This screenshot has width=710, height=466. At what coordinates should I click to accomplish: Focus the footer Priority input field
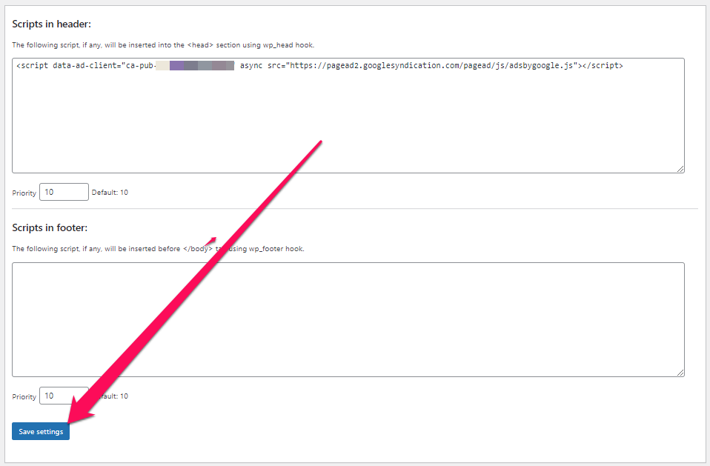64,396
